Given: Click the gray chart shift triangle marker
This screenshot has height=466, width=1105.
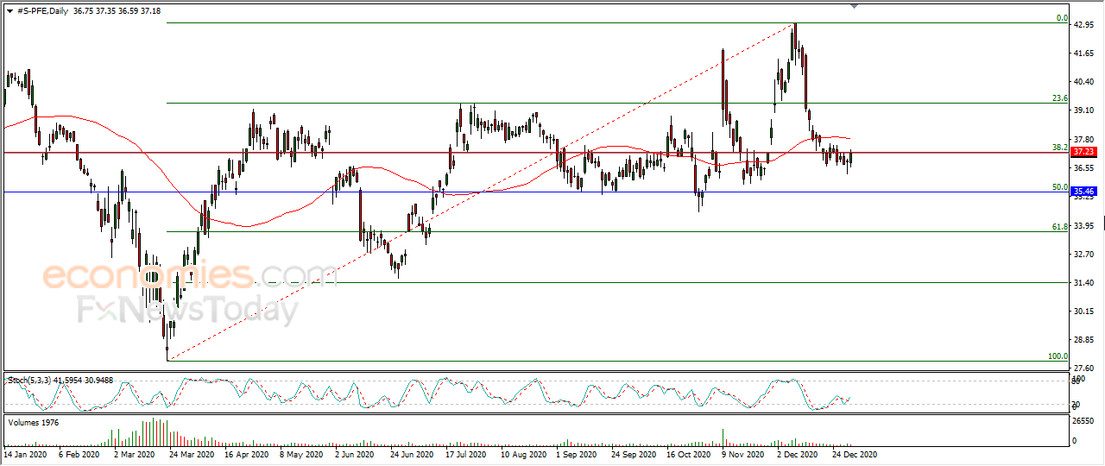Looking at the screenshot, I should tap(855, 6).
